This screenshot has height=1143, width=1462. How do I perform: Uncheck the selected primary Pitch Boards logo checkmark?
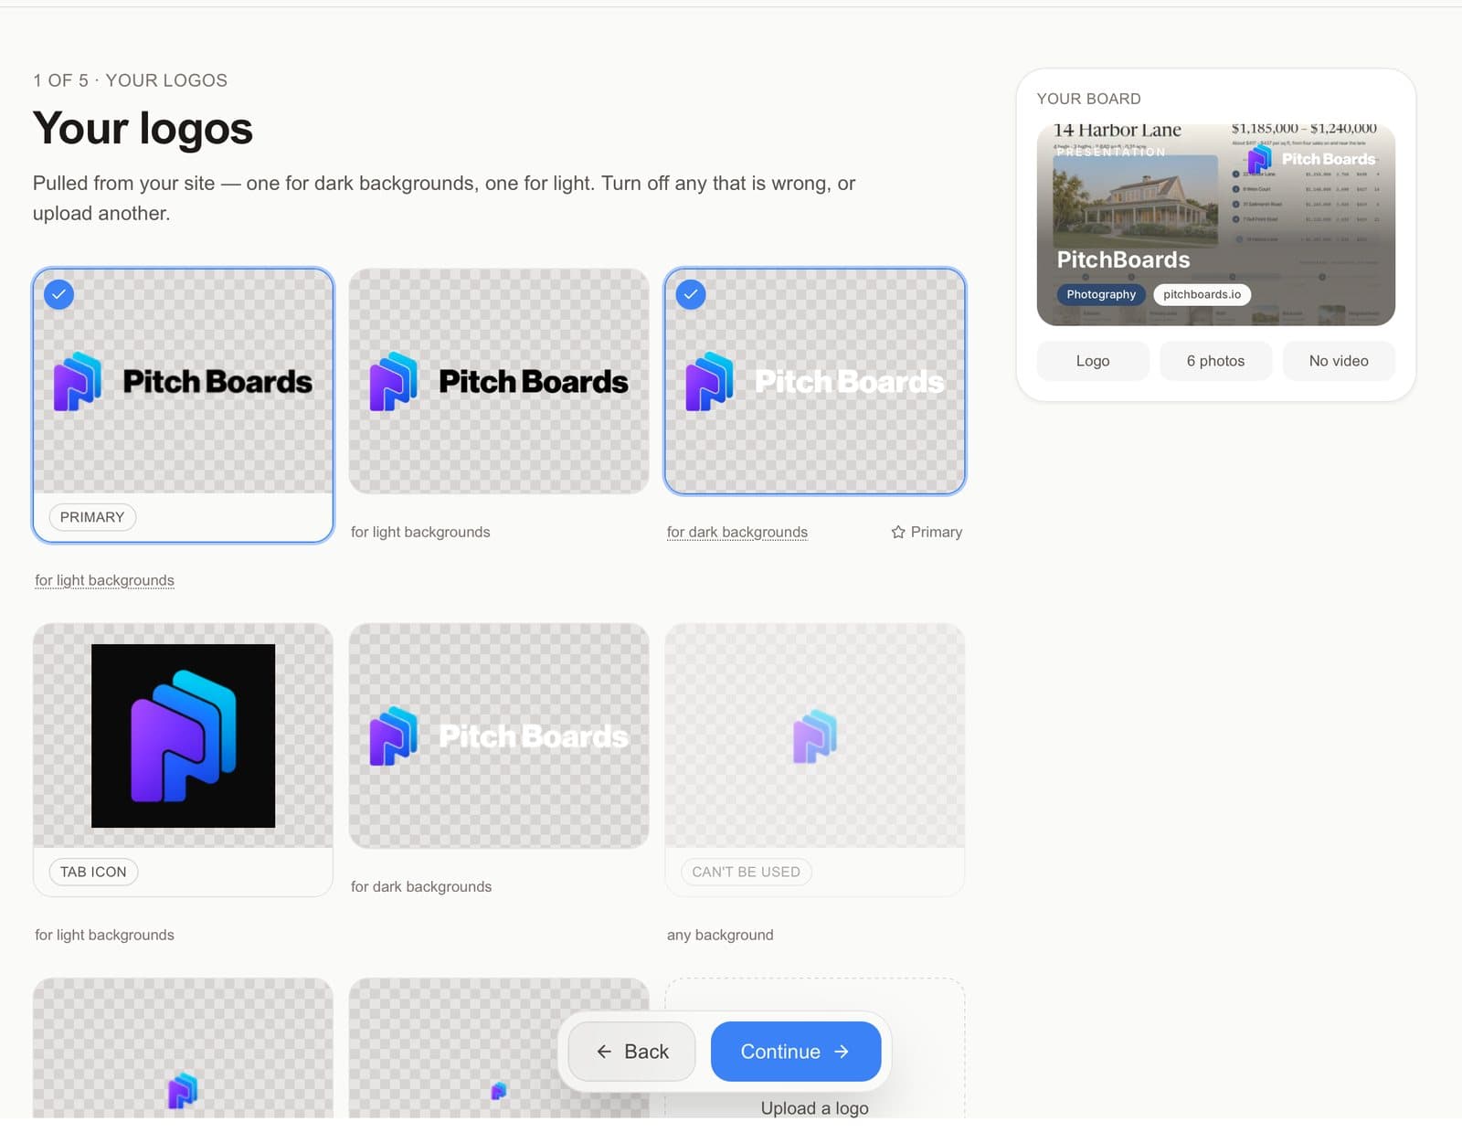point(58,294)
